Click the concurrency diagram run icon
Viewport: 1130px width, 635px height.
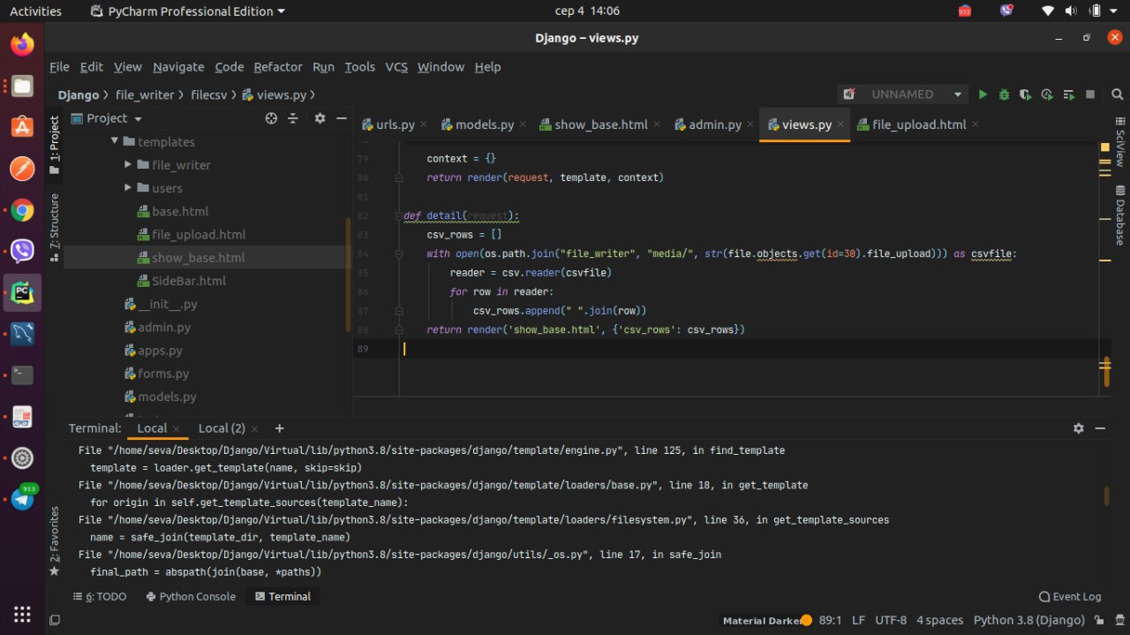point(1069,94)
